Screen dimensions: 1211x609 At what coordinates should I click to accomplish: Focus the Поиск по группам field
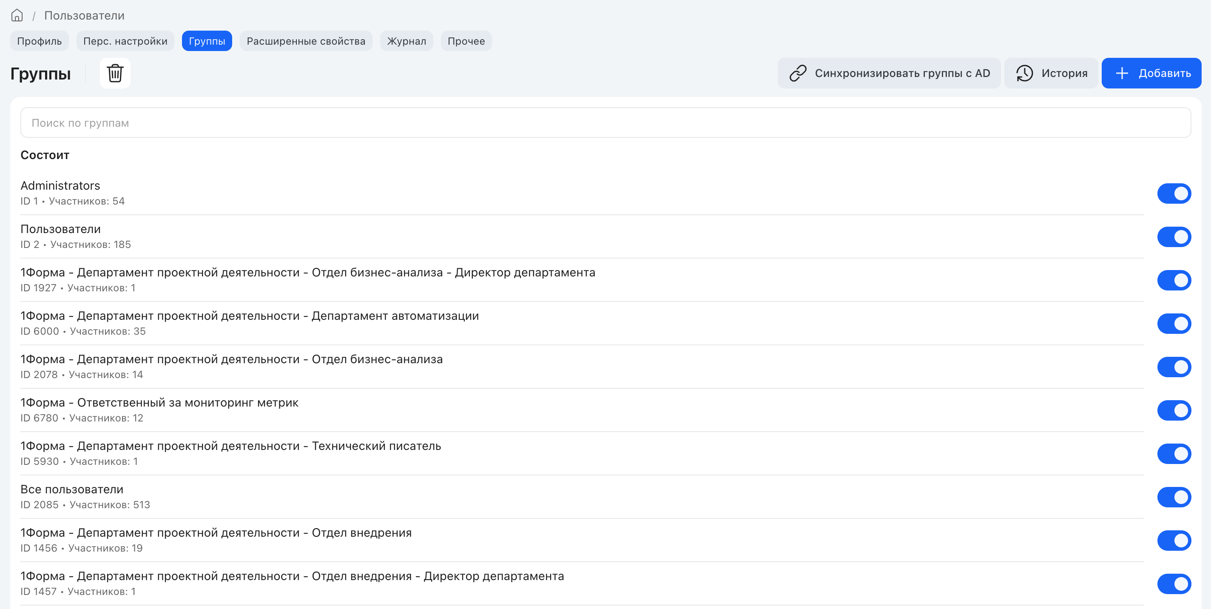click(605, 123)
